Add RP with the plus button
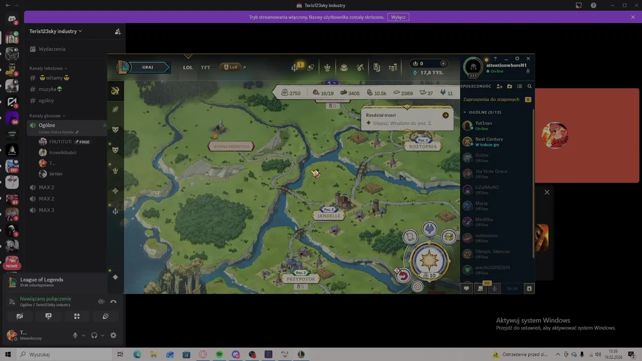This screenshot has width=642, height=361. (443, 64)
